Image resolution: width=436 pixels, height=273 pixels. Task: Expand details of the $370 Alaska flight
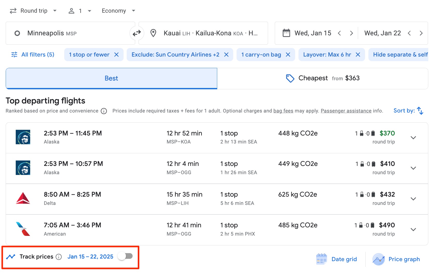pos(413,138)
